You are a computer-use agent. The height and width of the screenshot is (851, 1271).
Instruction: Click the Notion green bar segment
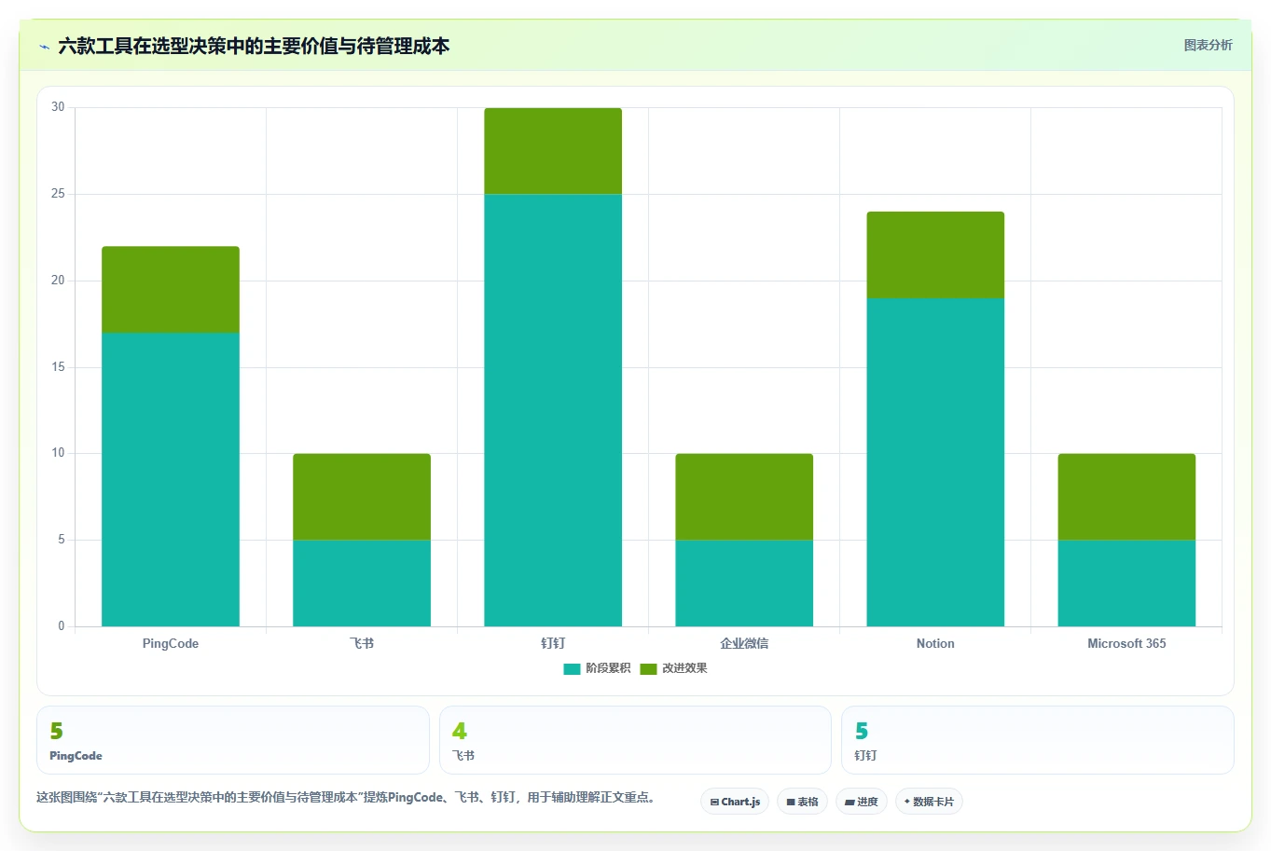[x=935, y=255]
